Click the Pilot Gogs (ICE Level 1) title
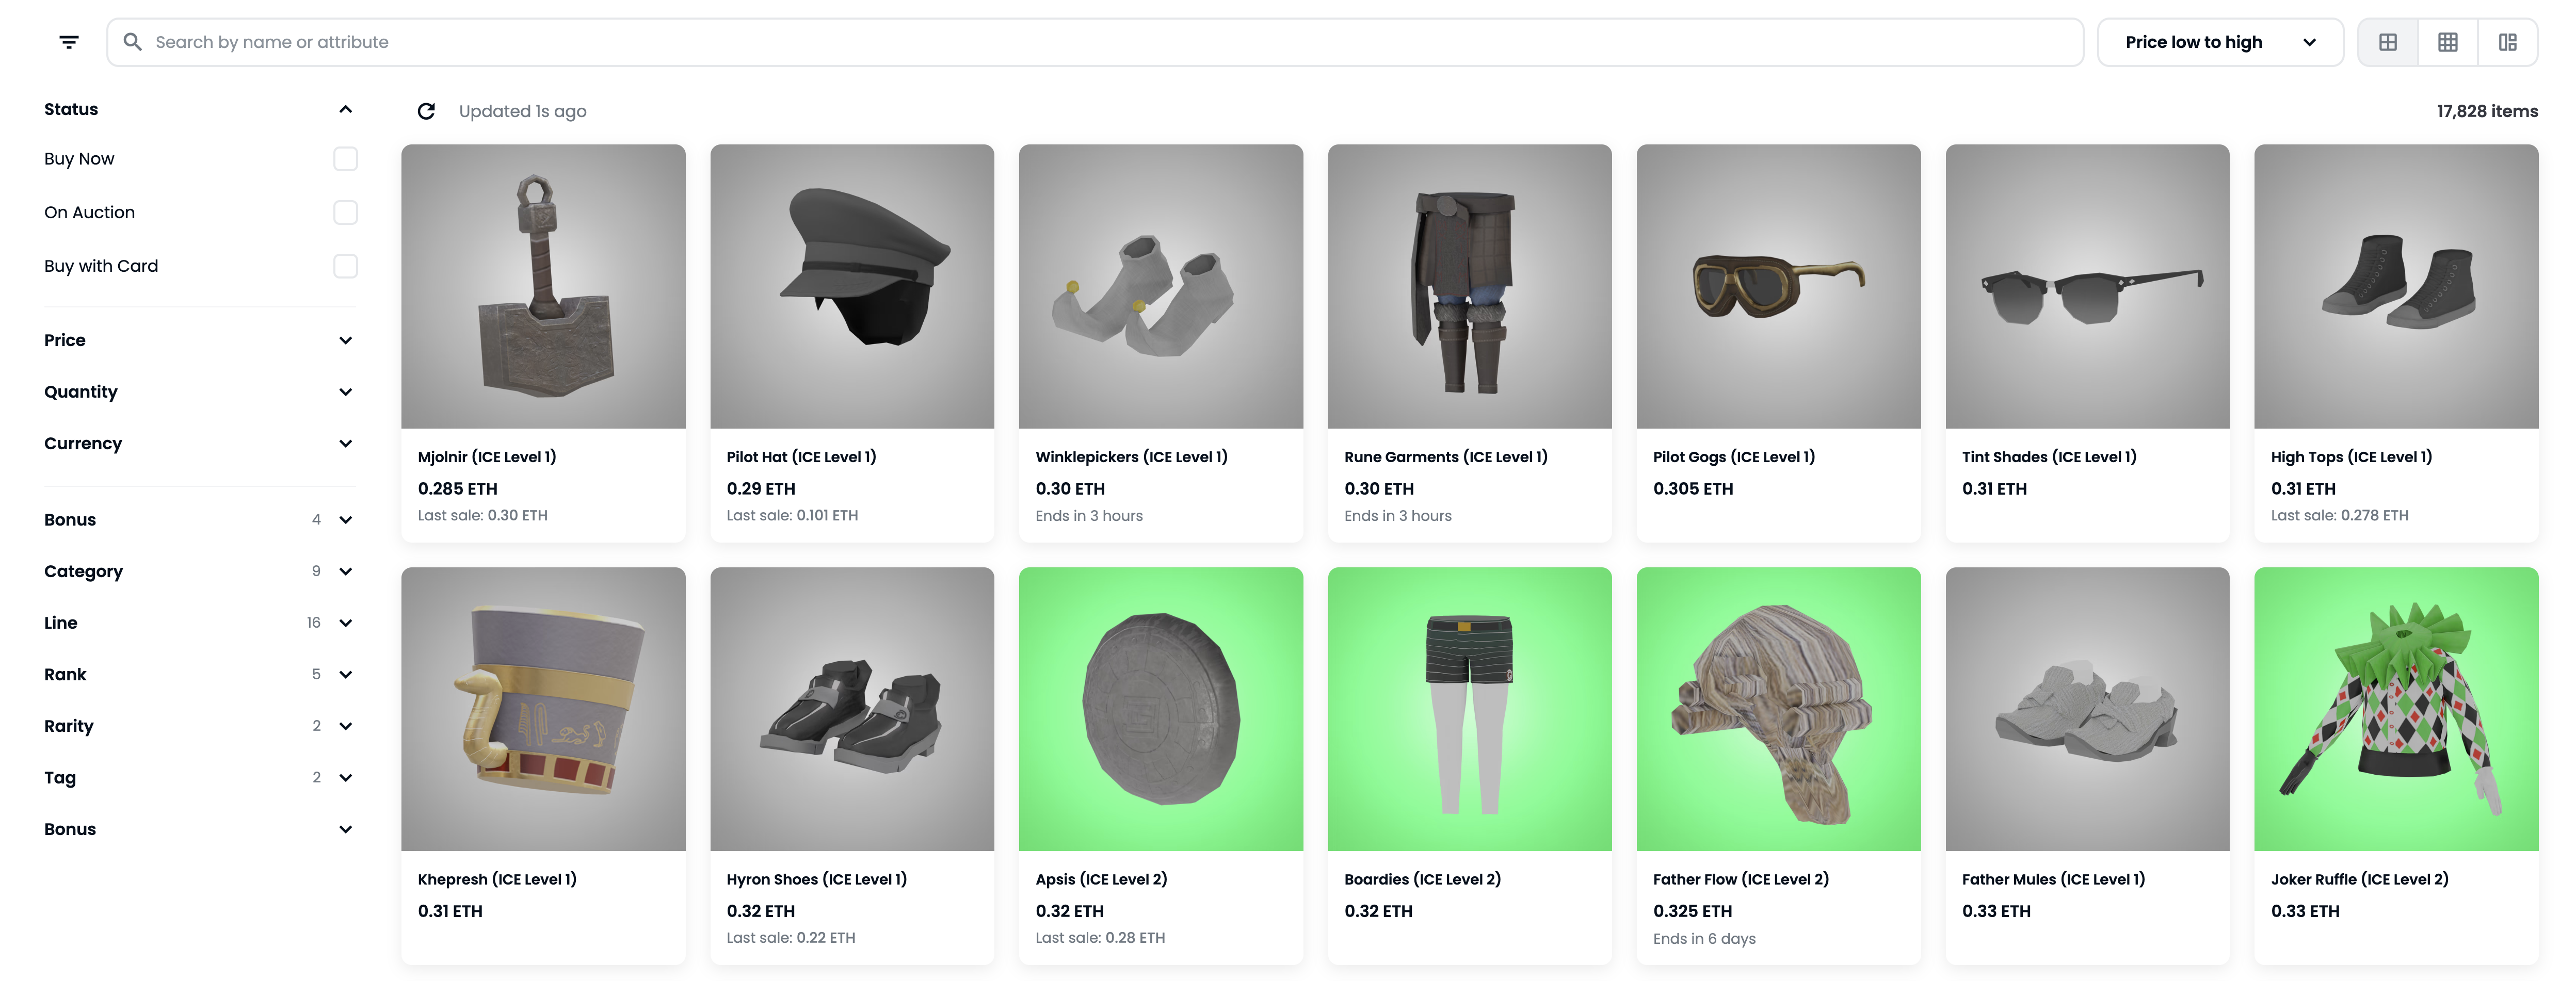This screenshot has height=981, width=2576. tap(1733, 457)
